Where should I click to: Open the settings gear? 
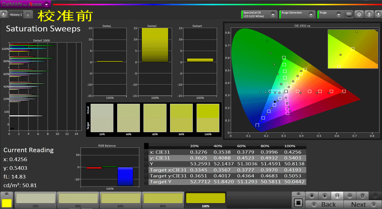pos(359,14)
